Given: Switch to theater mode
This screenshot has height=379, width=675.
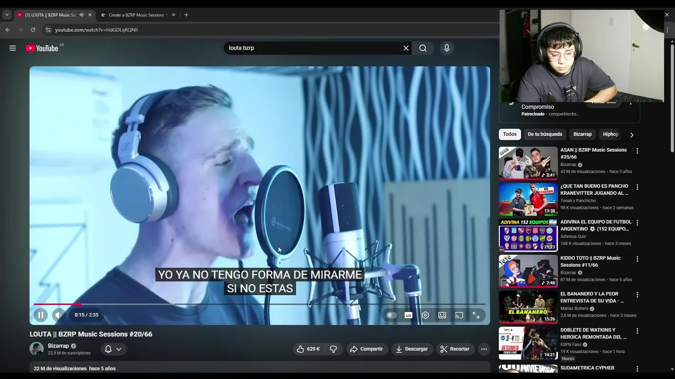Looking at the screenshot, I should [x=442, y=315].
